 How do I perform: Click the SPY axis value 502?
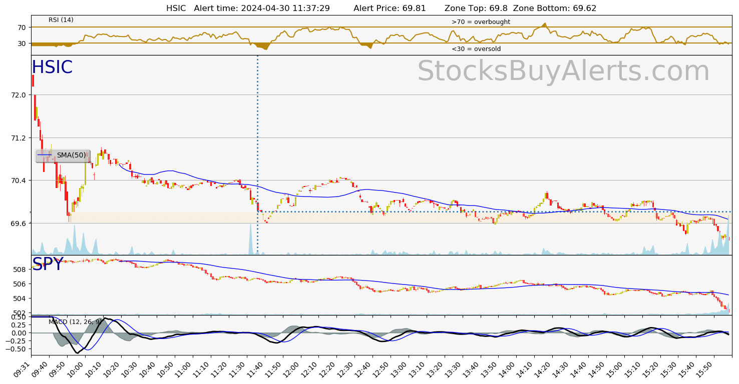coord(20,312)
